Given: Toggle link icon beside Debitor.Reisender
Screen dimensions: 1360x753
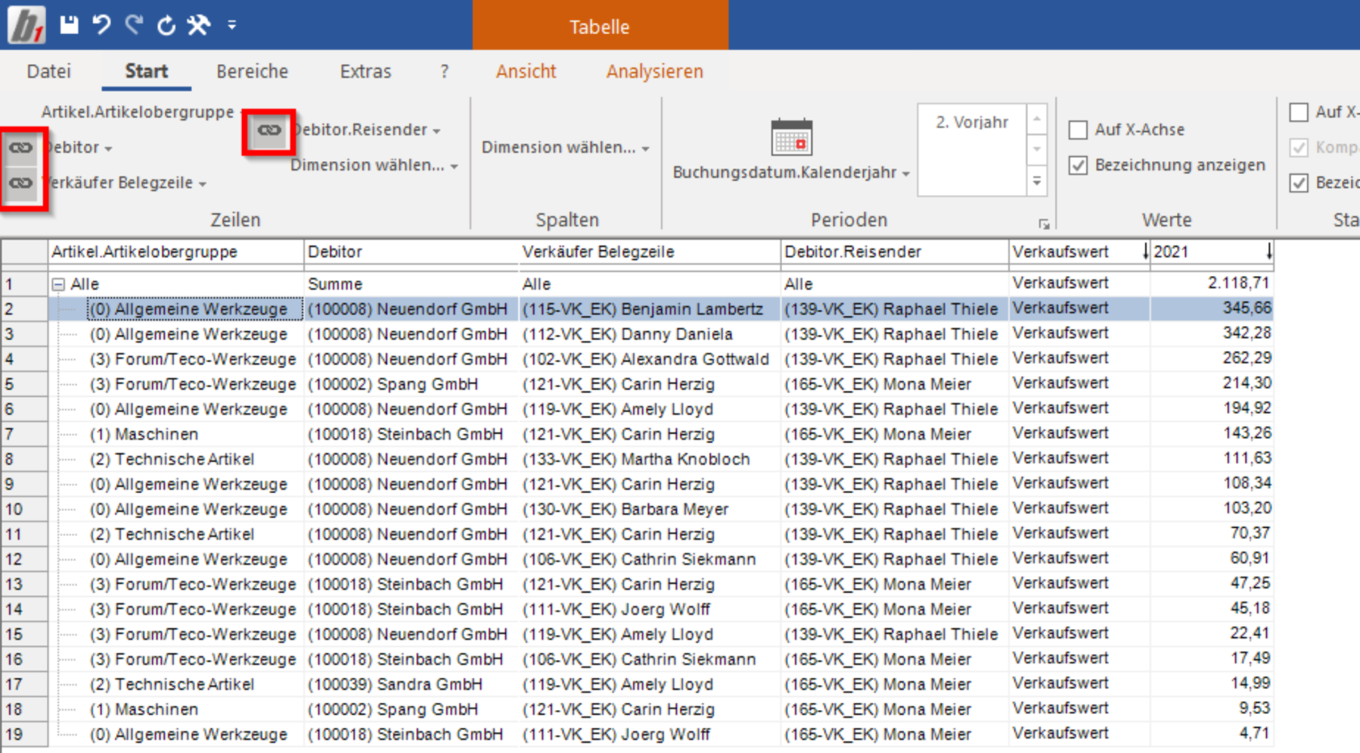Looking at the screenshot, I should click(x=270, y=130).
